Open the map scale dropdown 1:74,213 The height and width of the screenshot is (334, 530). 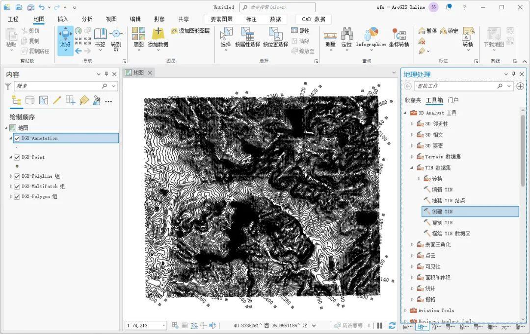[x=164, y=326]
